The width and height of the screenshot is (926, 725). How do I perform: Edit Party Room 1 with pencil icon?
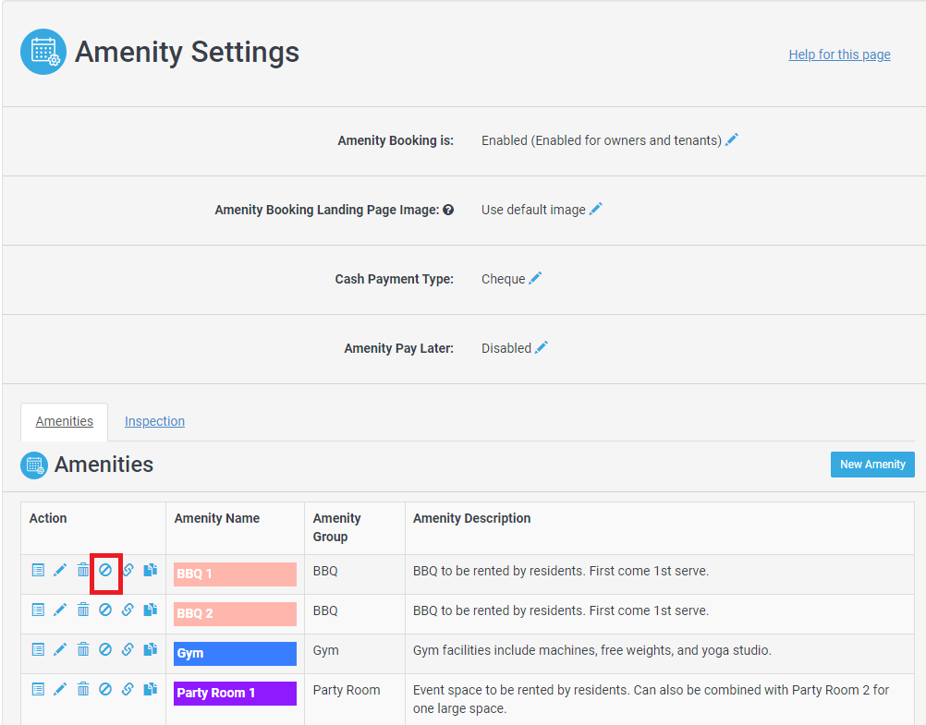click(60, 690)
